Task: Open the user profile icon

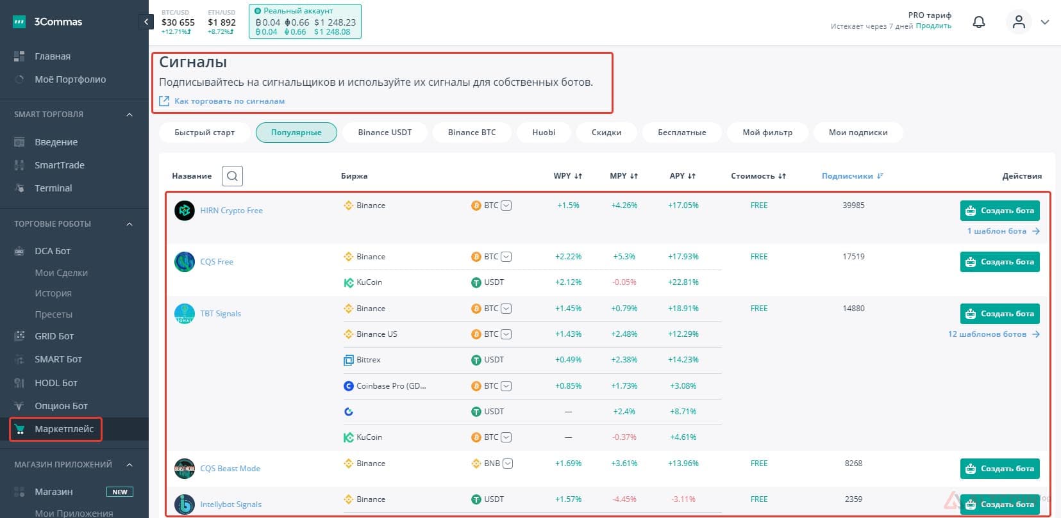Action: coord(1019,22)
